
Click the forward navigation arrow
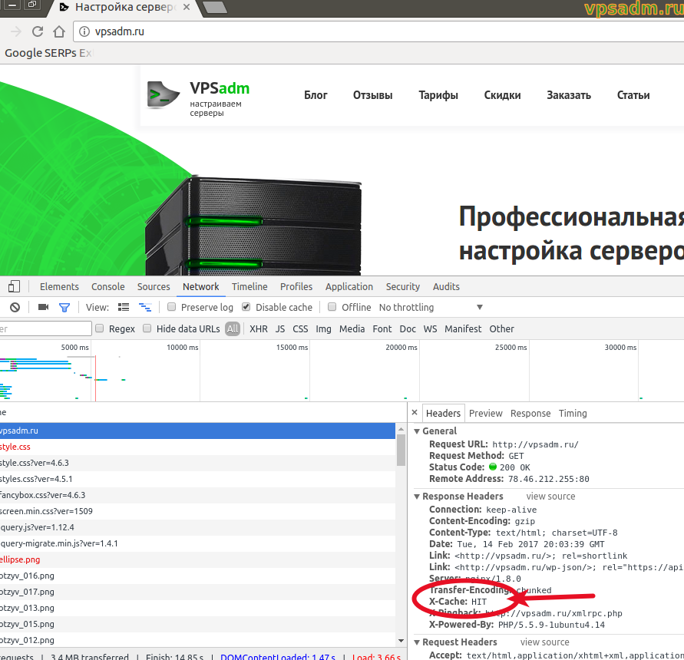click(16, 31)
